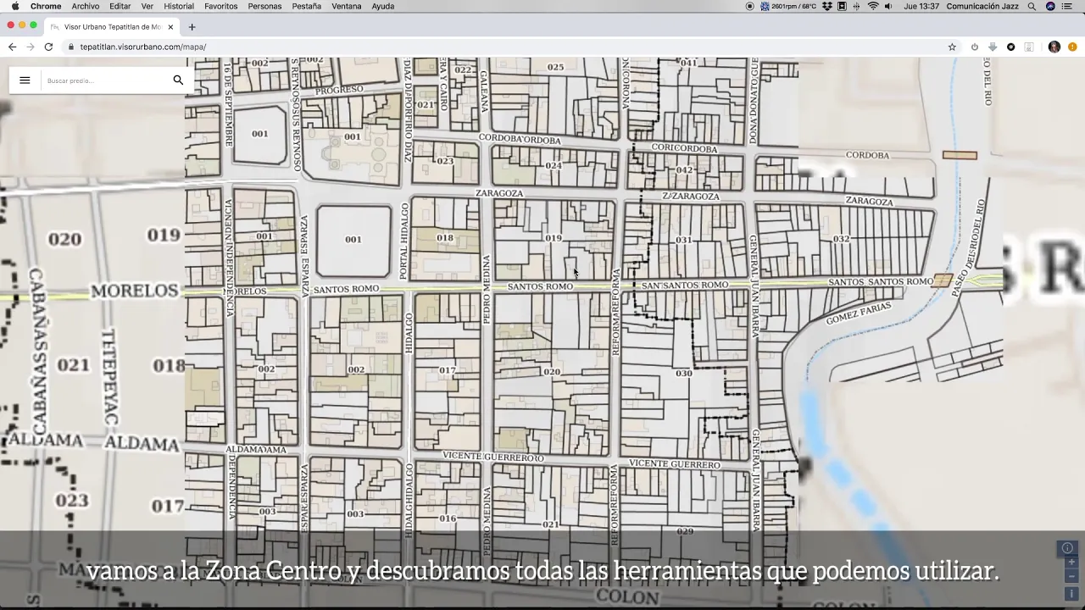This screenshot has height=610, width=1085.
Task: Click the PROGRESO street label
Action: point(339,90)
